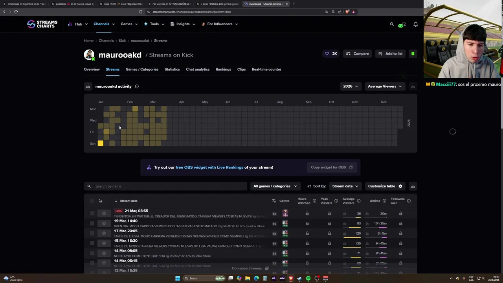Image resolution: width=503 pixels, height=283 pixels.
Task: Click Home breadcrumb link
Action: [x=88, y=41]
